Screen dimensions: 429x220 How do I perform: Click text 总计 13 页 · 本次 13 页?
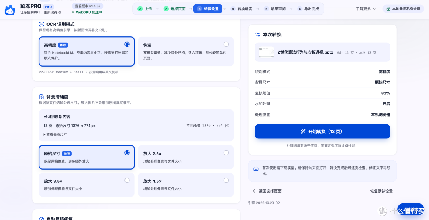pos(356,52)
